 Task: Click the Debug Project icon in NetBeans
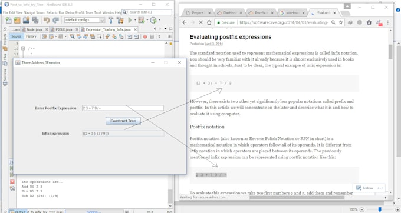(x=141, y=20)
